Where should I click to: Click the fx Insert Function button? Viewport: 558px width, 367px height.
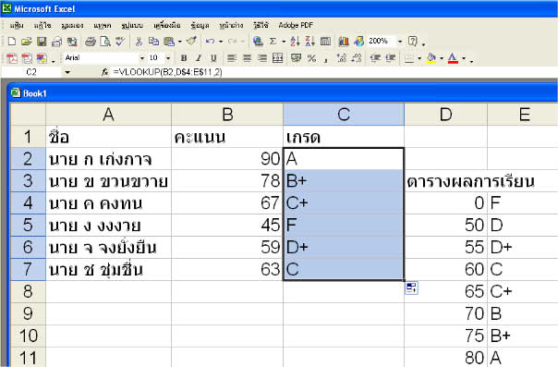click(x=104, y=72)
